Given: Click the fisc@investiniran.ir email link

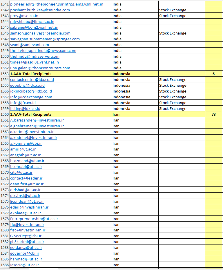Looking at the screenshot, I should (x=28, y=230).
